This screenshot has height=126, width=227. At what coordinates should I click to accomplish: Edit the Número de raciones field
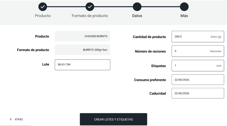point(198,51)
